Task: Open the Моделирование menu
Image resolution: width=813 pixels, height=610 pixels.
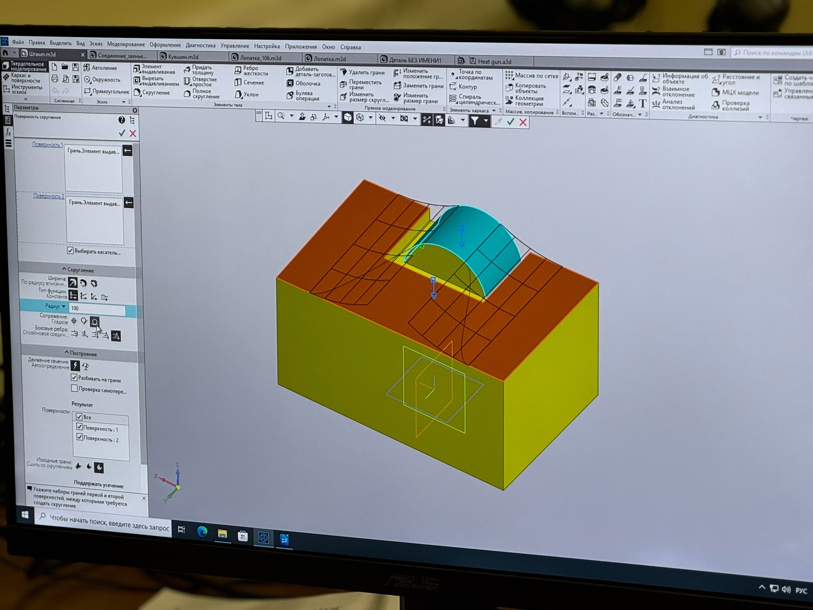Action: coord(125,44)
